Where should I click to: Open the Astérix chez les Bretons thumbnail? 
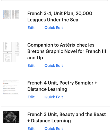coord(11,52)
